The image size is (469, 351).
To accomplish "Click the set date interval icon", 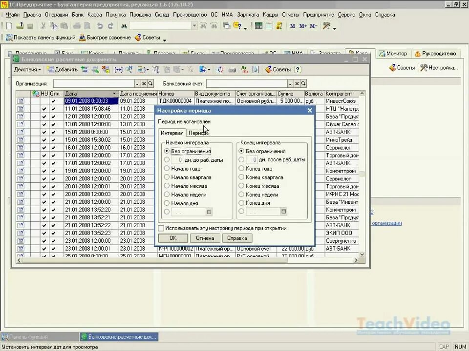I will point(118,70).
